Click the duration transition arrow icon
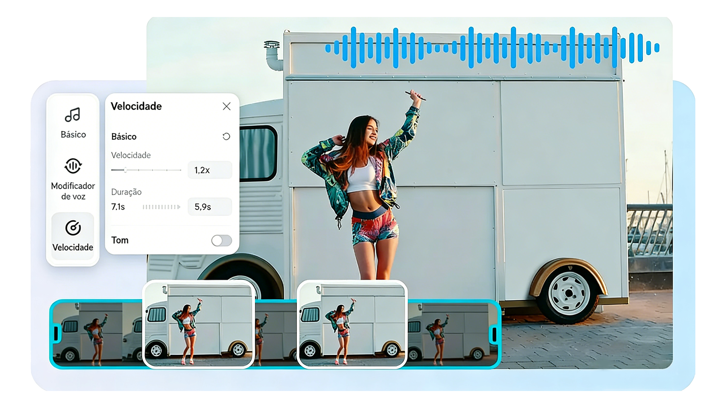The image size is (726, 408). click(161, 207)
